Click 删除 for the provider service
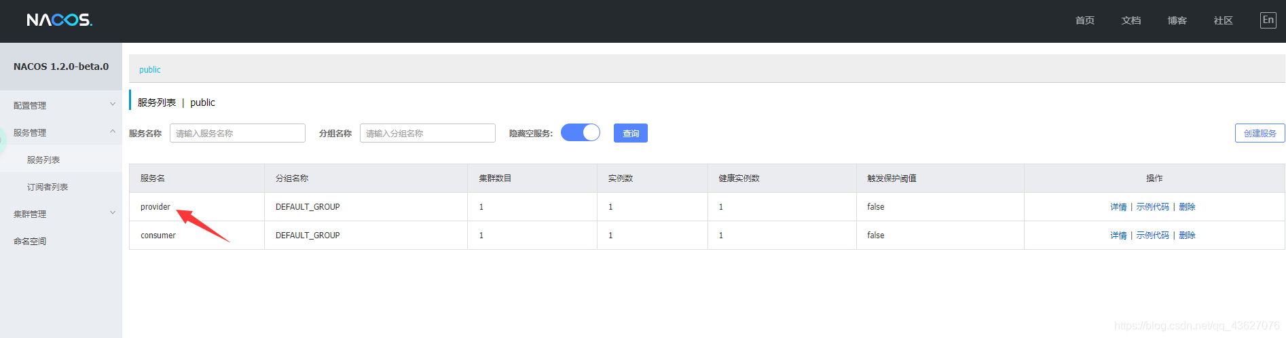 pyautogui.click(x=1187, y=207)
